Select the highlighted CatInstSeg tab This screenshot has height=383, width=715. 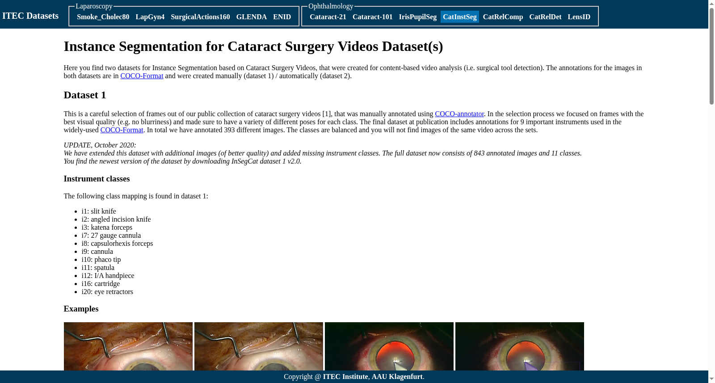460,17
